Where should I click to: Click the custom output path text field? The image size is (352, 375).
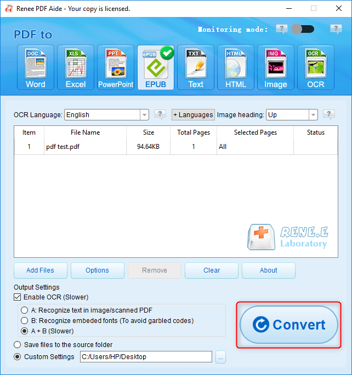(145, 357)
